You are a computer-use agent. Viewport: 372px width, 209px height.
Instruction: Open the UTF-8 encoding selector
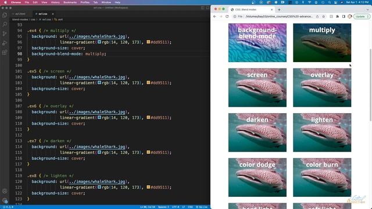(176, 207)
